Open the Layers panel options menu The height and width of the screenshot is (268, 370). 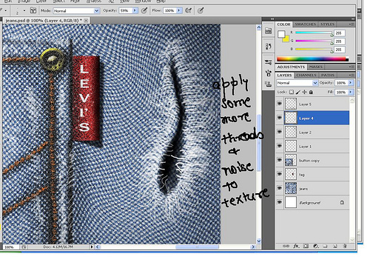[351, 75]
